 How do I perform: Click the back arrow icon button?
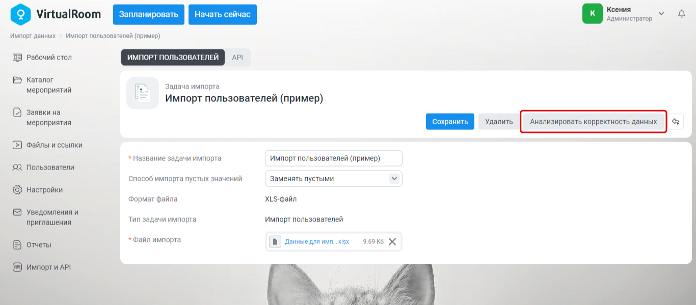676,122
